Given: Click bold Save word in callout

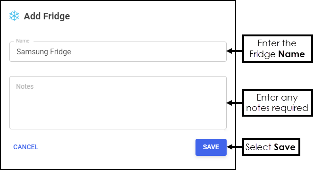Looking at the screenshot, I should point(285,147).
